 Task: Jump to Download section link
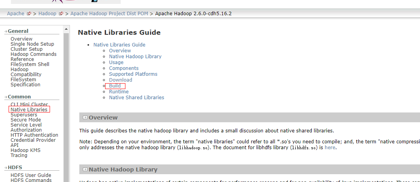[x=120, y=80]
